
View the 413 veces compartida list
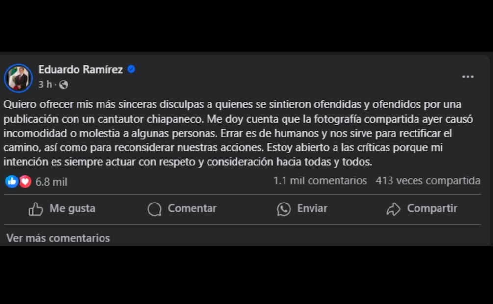(x=428, y=181)
